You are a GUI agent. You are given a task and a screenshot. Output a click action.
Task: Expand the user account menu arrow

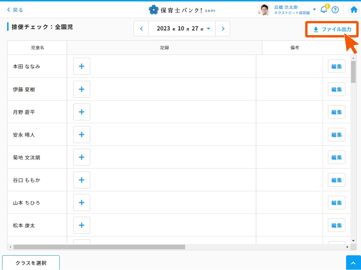point(314,9)
